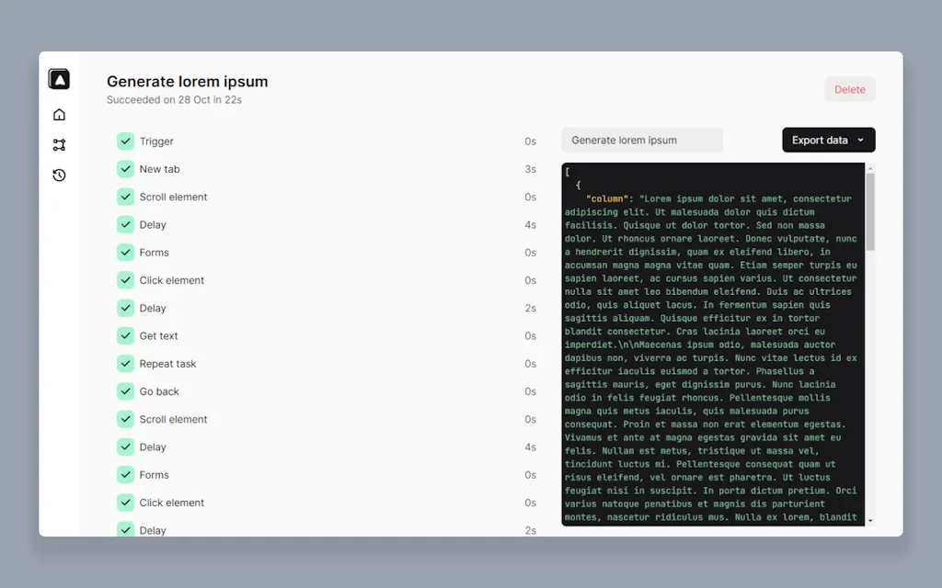This screenshot has height=588, width=942.
Task: Click the Automa logo in the sidebar
Action: [59, 79]
